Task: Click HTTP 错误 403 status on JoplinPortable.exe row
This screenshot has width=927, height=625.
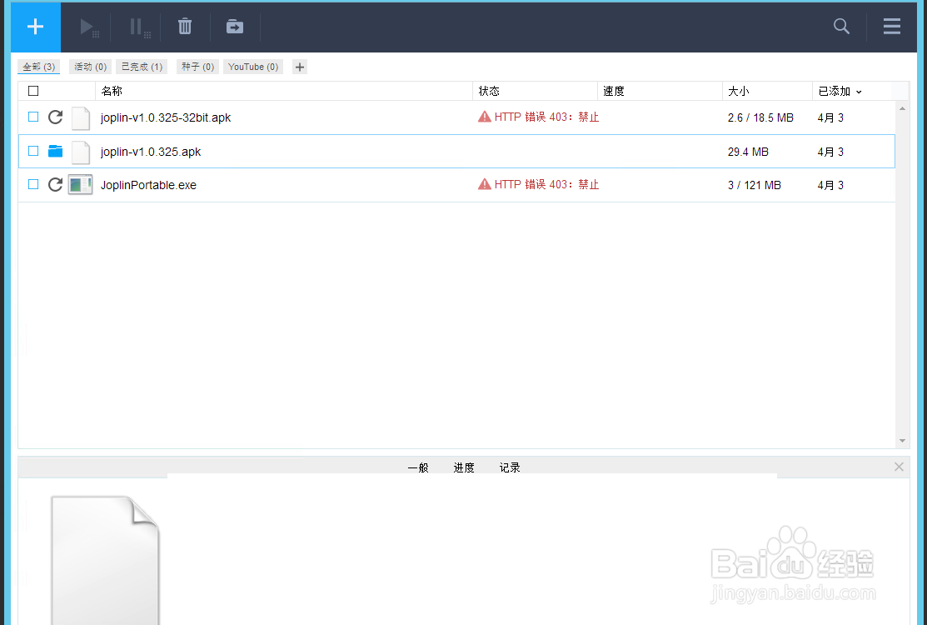Action: pyautogui.click(x=546, y=184)
